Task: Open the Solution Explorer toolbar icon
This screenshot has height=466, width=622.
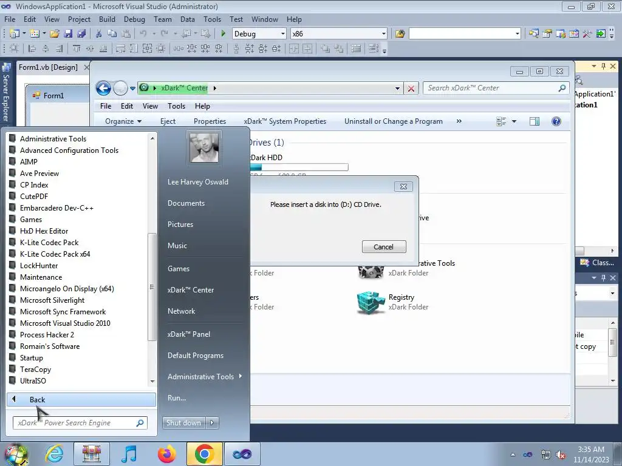Action: [534, 34]
